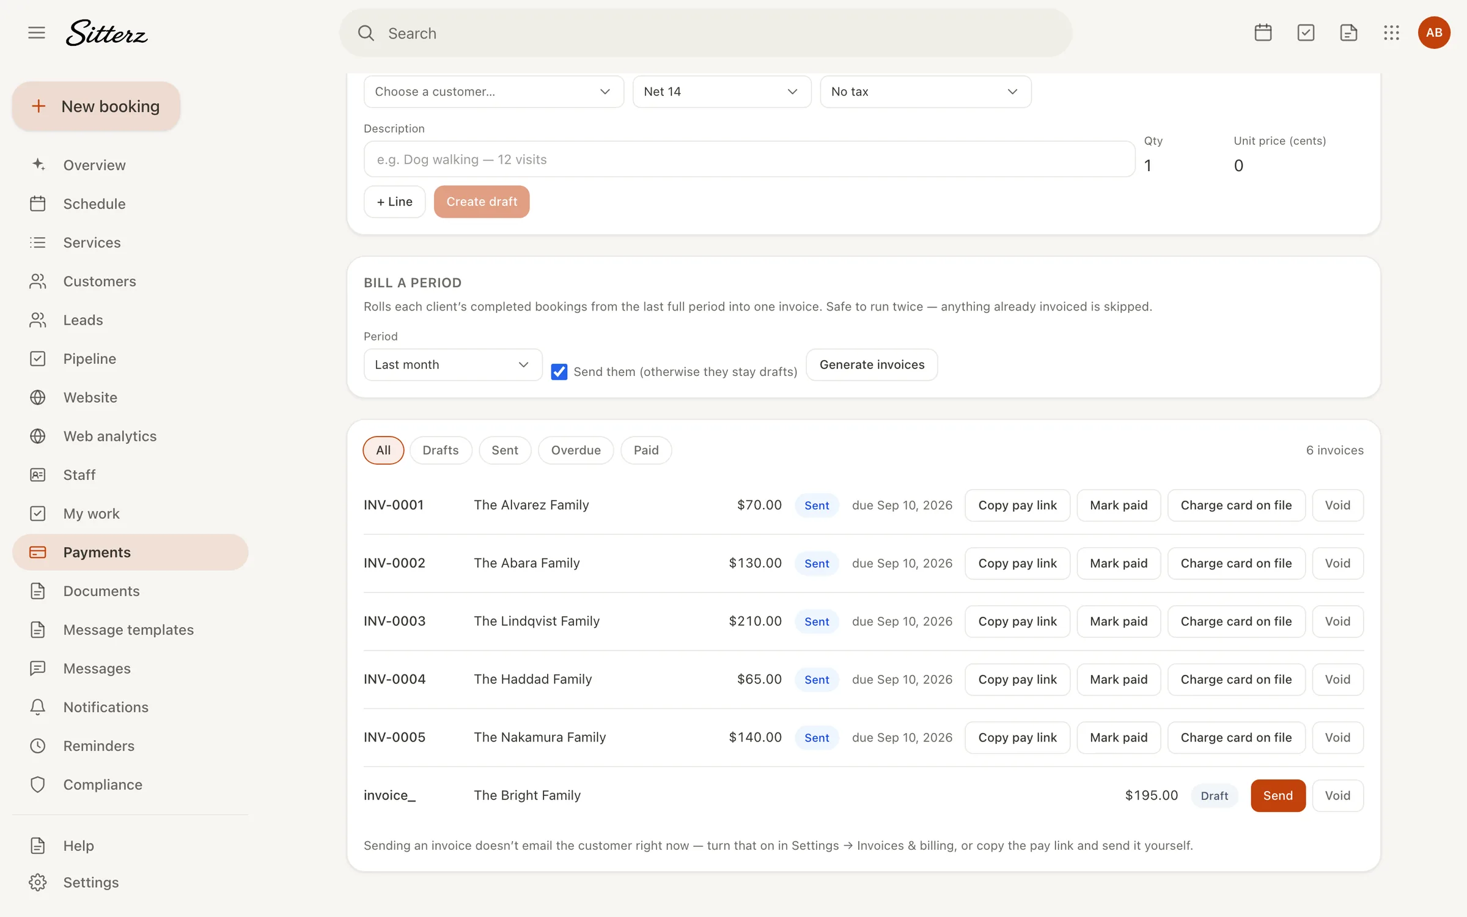Click the Web analytics globe icon
Viewport: 1467px width, 917px height.
pyautogui.click(x=38, y=436)
